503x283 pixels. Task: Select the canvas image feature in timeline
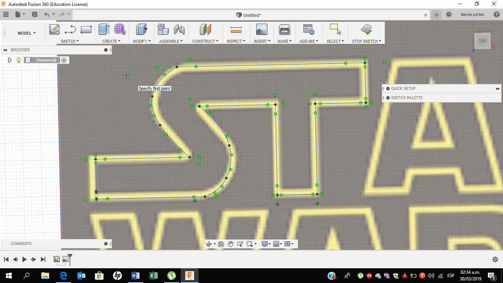[x=66, y=259]
